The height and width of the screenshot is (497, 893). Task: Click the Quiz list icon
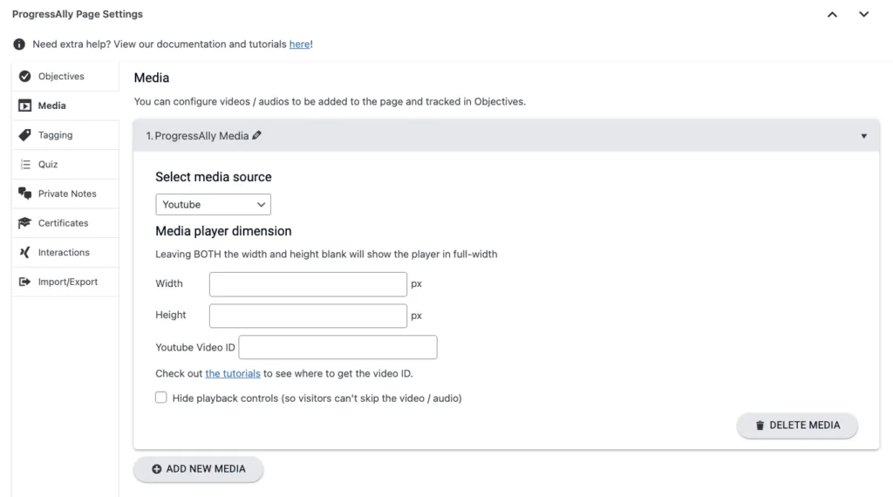25,165
